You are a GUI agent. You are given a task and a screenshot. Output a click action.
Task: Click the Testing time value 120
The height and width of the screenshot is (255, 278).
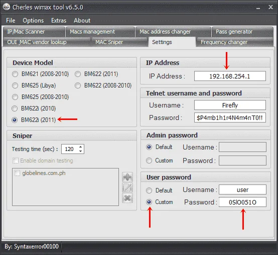coord(69,149)
